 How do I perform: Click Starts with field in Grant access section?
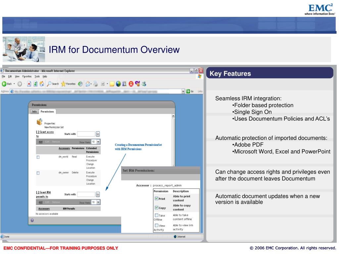pos(86,134)
